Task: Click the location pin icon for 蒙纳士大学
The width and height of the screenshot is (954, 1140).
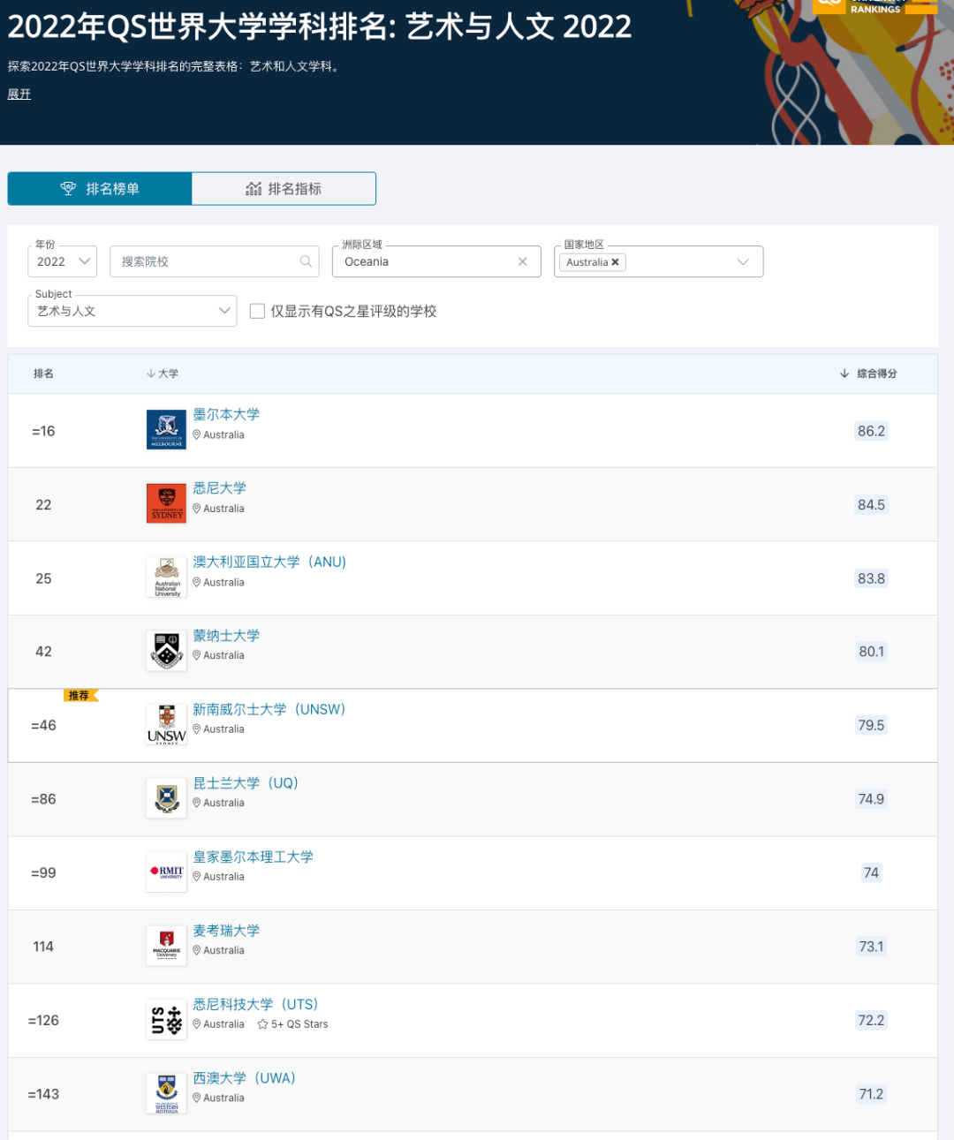Action: 197,655
